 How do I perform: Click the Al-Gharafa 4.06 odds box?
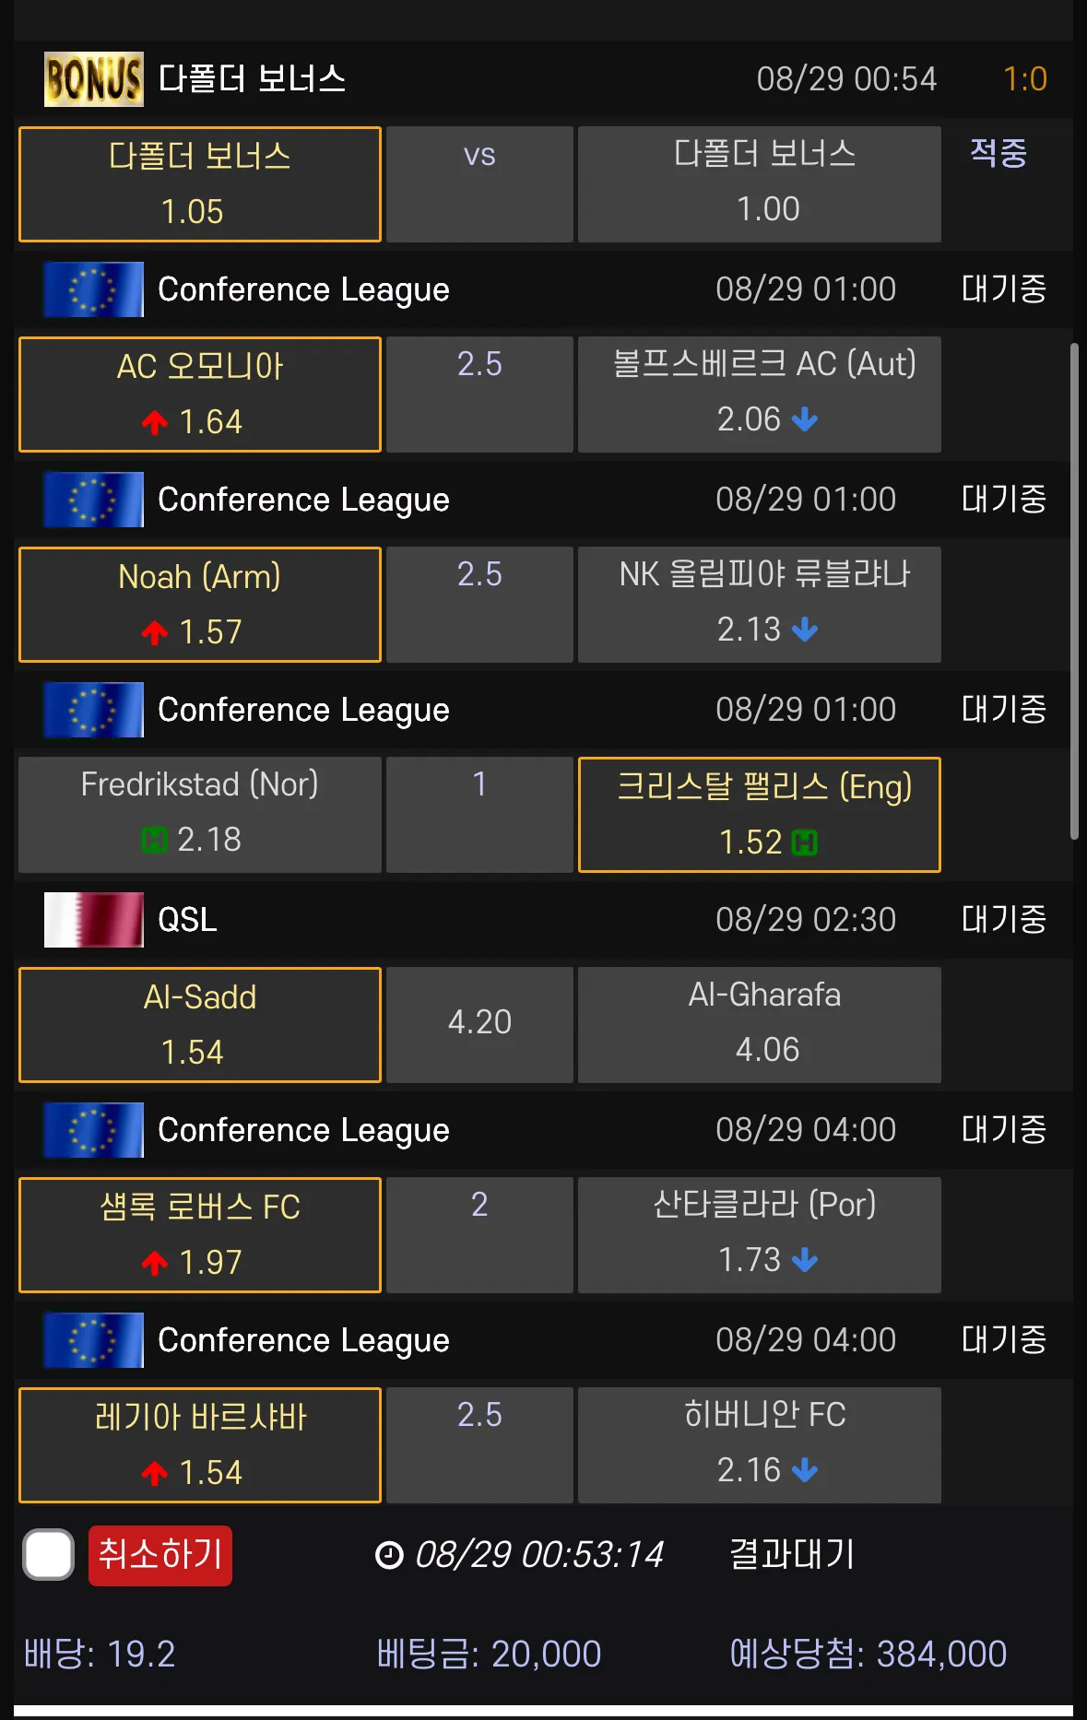(759, 1024)
